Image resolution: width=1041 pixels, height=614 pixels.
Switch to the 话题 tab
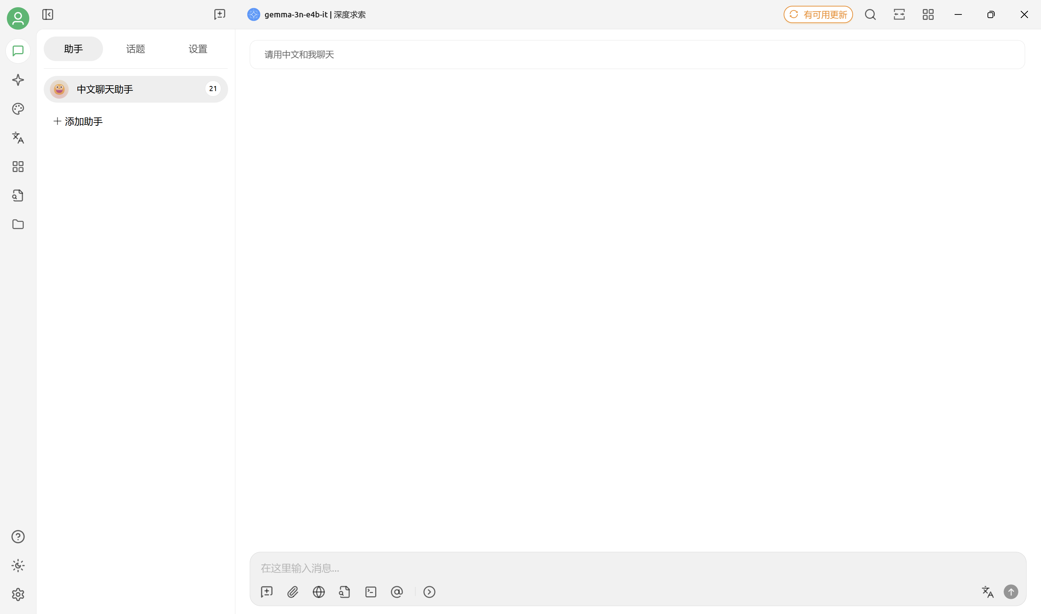point(135,49)
